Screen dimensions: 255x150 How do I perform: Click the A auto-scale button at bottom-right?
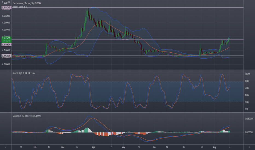pyautogui.click(x=249, y=147)
